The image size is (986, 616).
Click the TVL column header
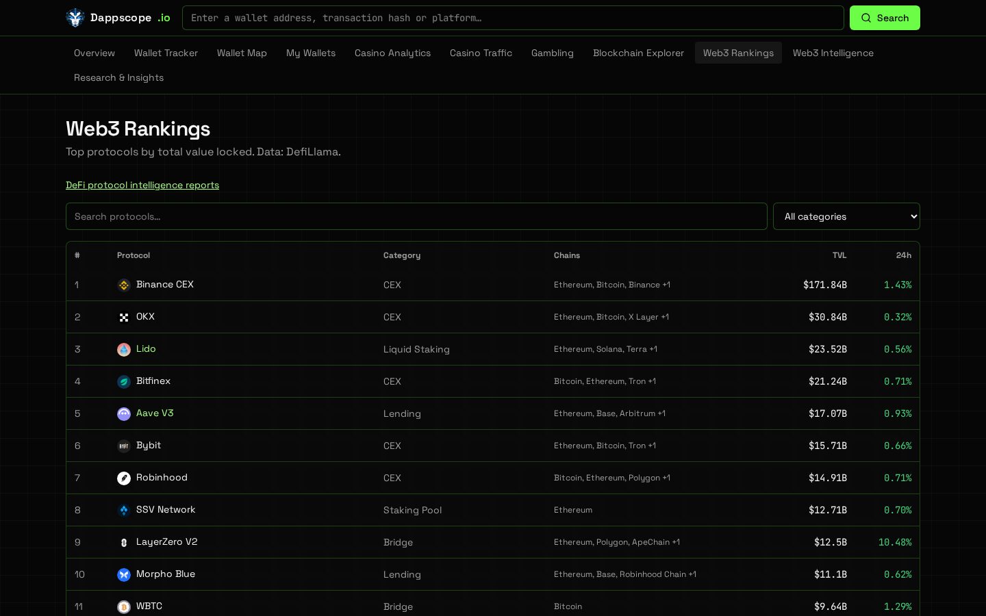click(x=839, y=255)
